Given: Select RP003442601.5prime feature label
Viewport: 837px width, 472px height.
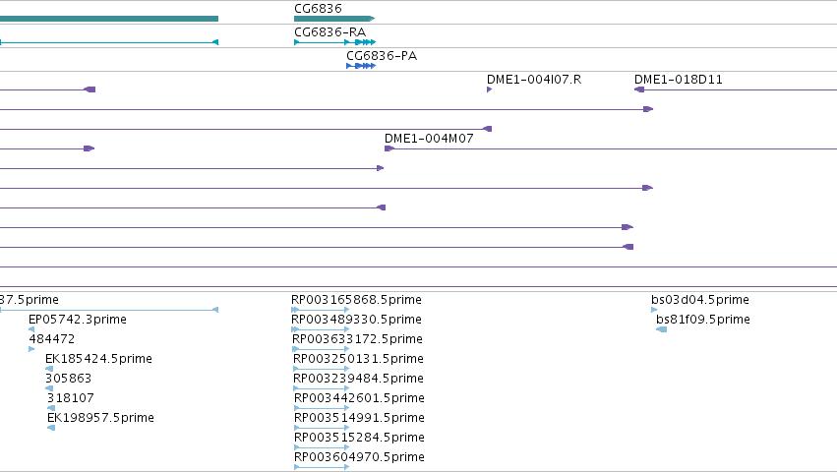Looking at the screenshot, I should [359, 398].
